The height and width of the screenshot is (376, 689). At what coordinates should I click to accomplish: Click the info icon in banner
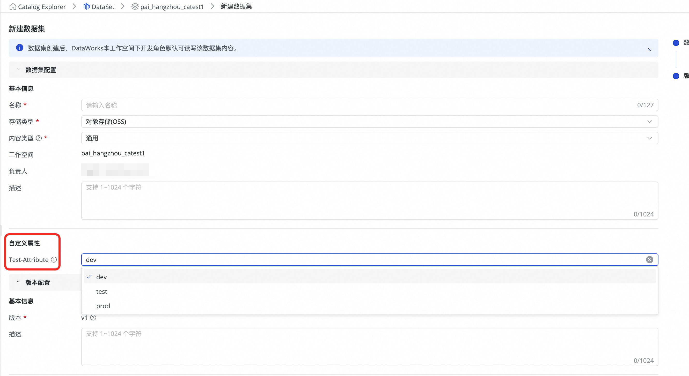pyautogui.click(x=19, y=48)
